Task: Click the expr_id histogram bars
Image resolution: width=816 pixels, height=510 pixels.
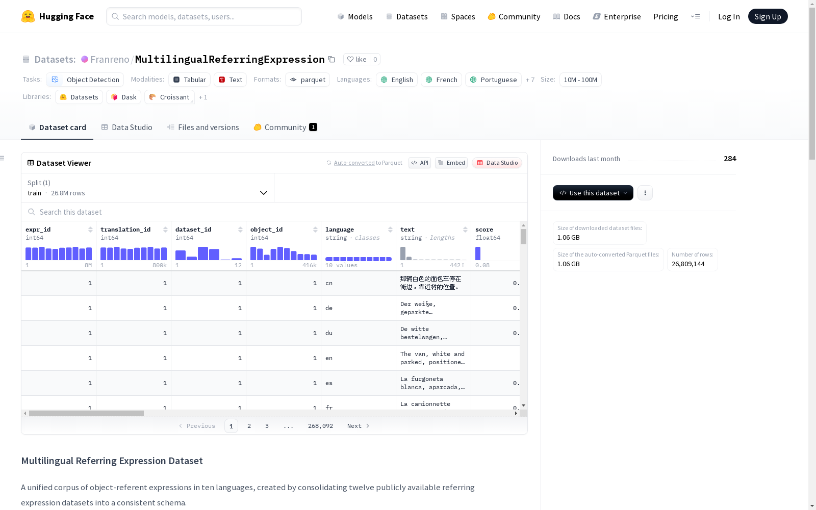Action: pos(59,253)
